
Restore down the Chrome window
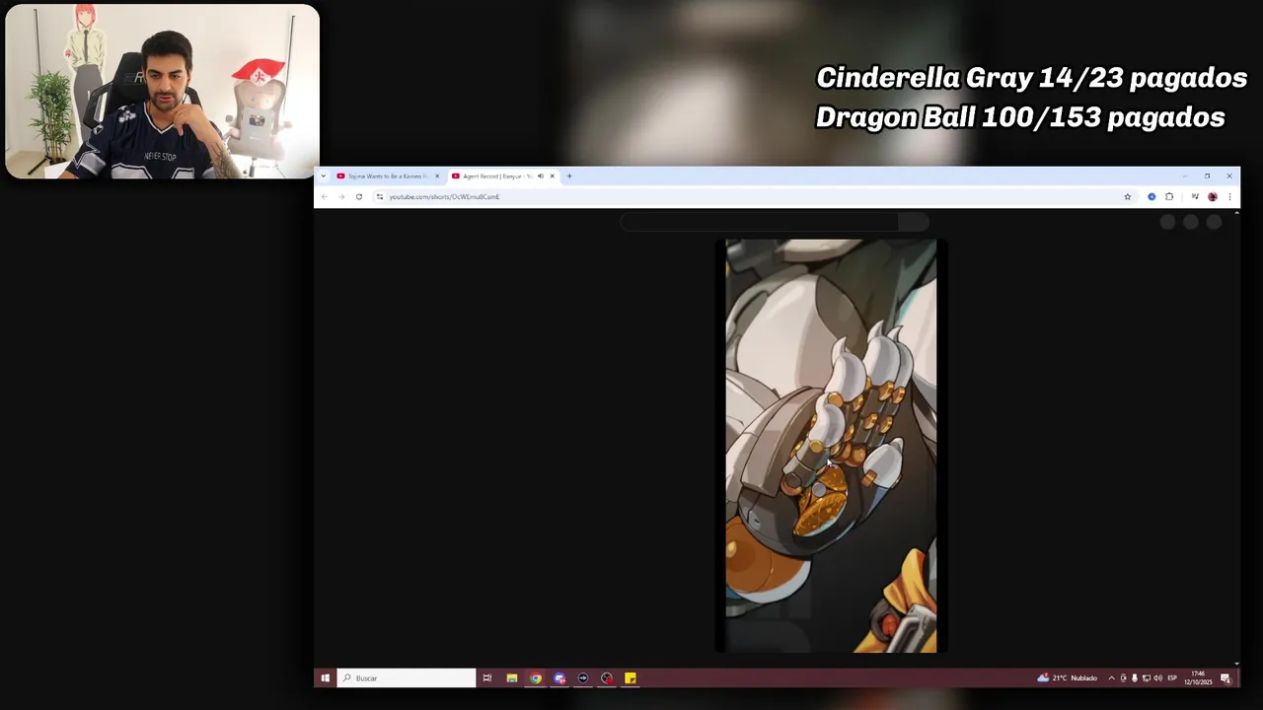tap(1207, 177)
